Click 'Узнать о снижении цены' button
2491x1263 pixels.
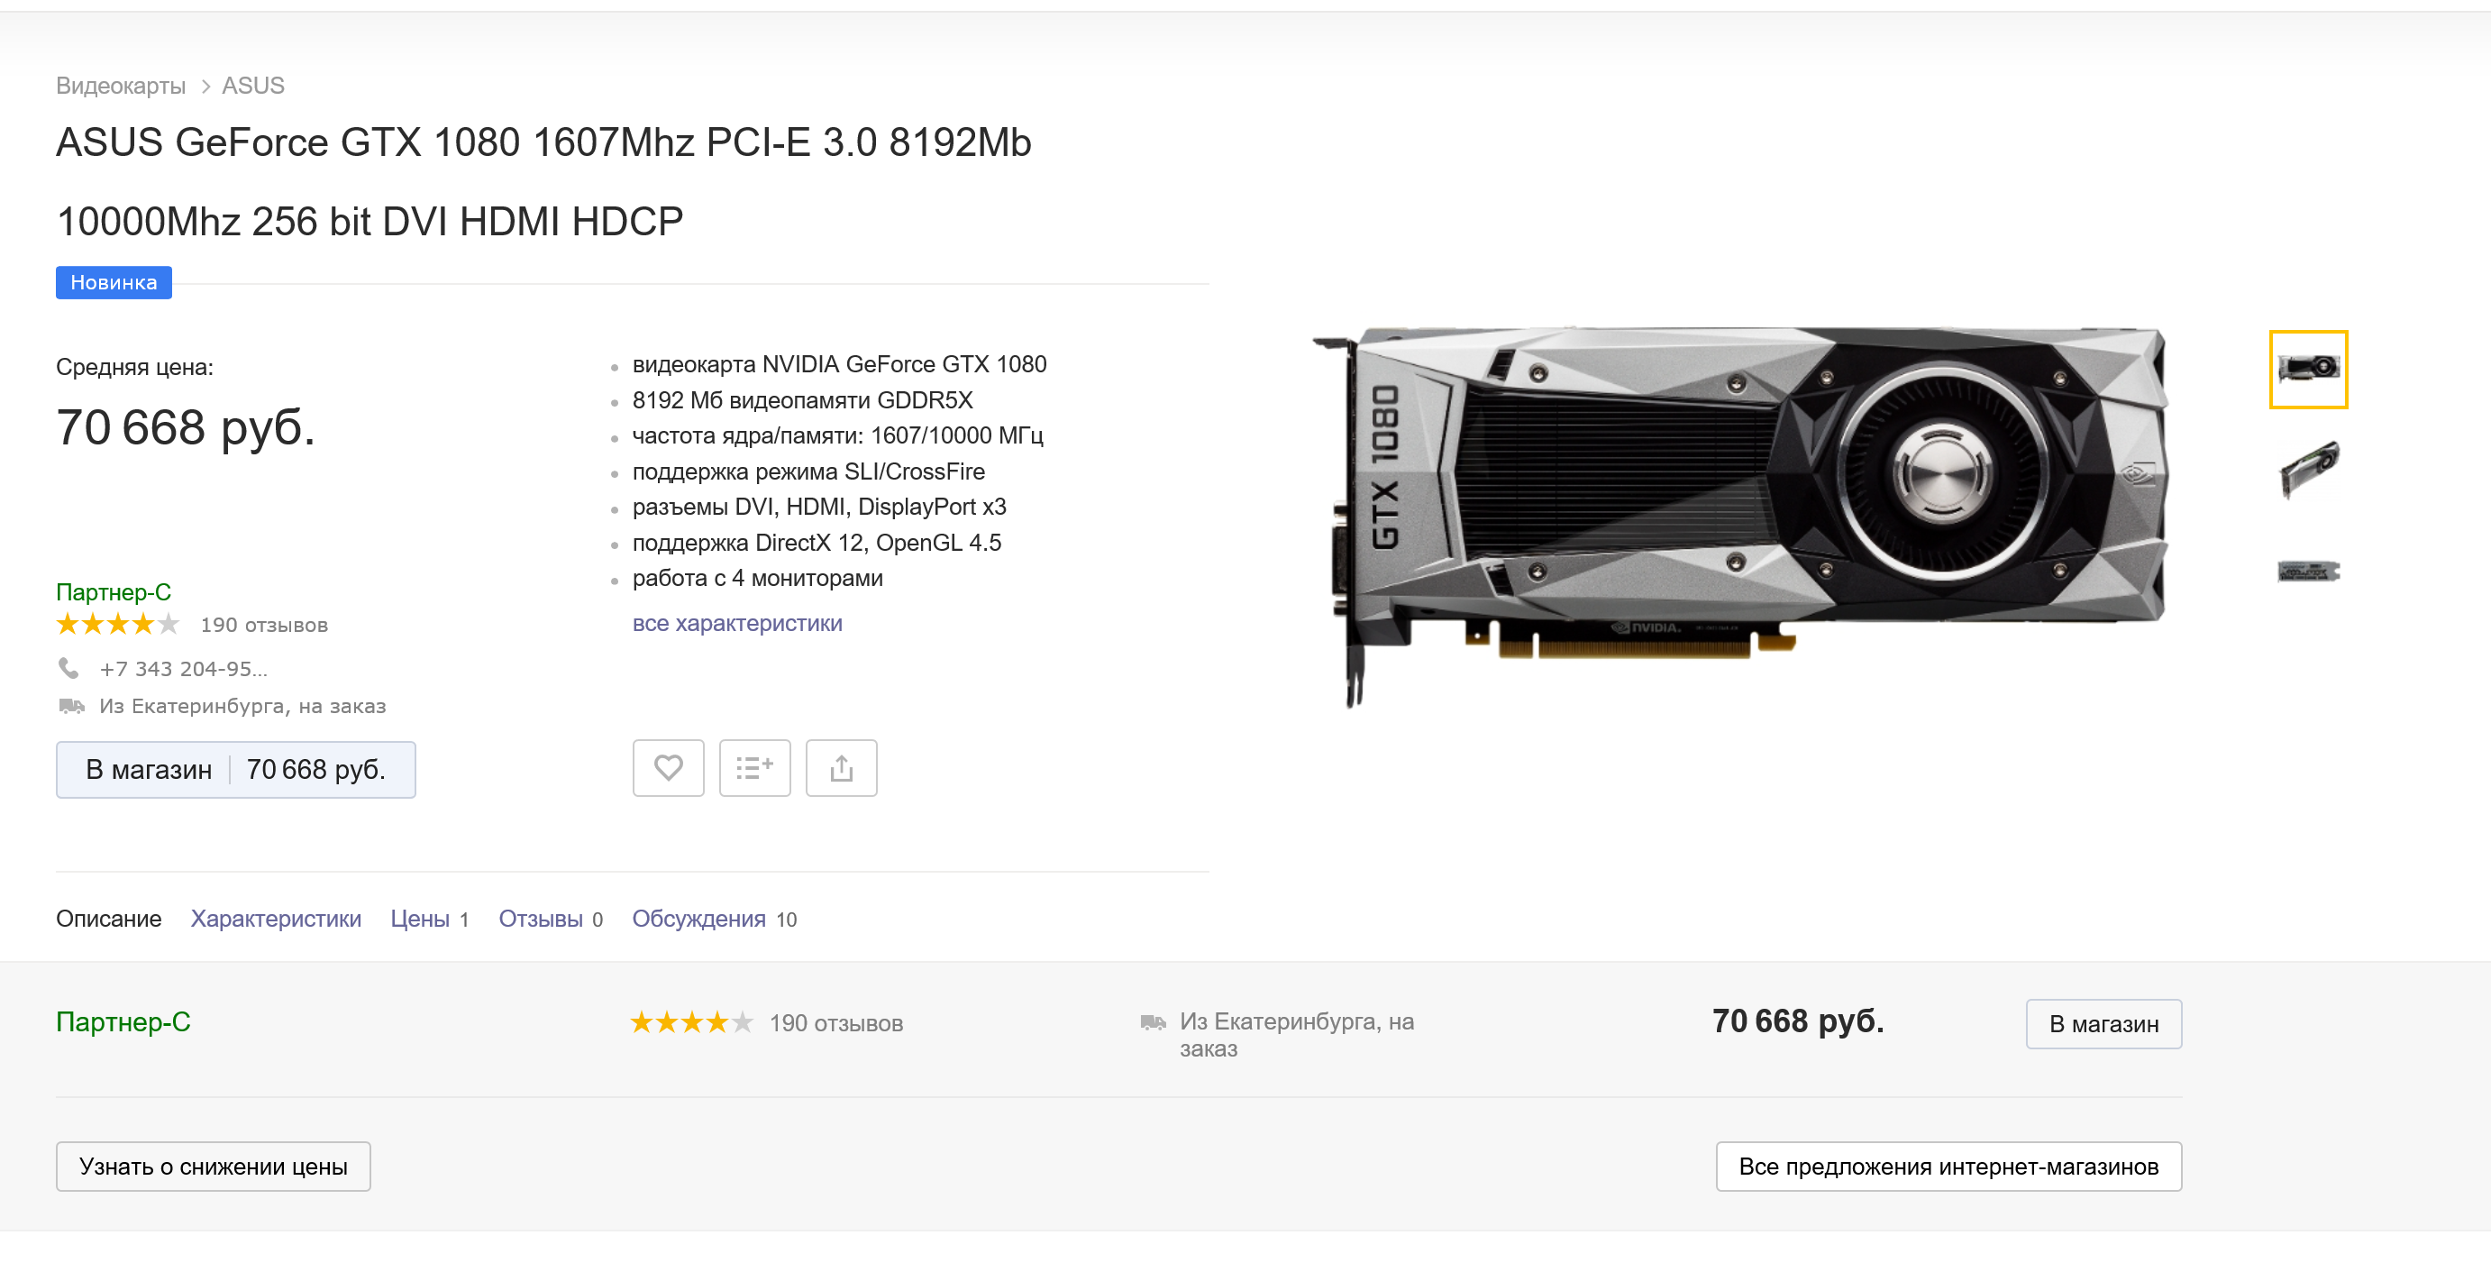point(213,1167)
